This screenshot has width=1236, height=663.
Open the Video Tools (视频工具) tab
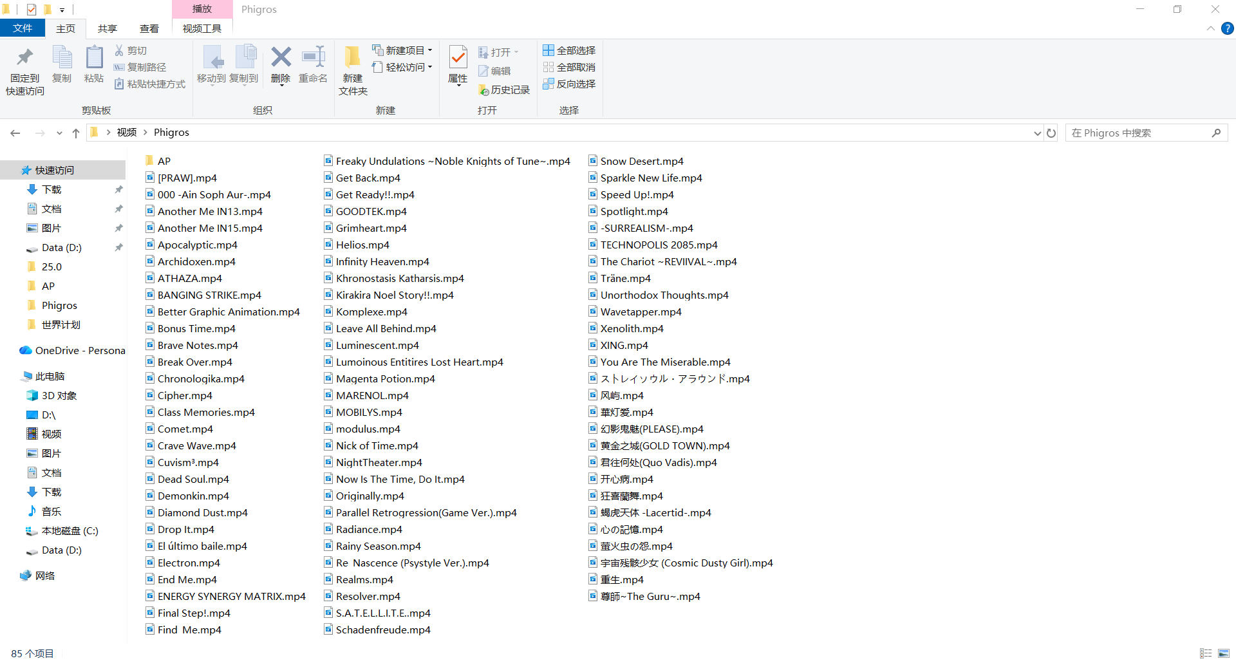point(202,28)
